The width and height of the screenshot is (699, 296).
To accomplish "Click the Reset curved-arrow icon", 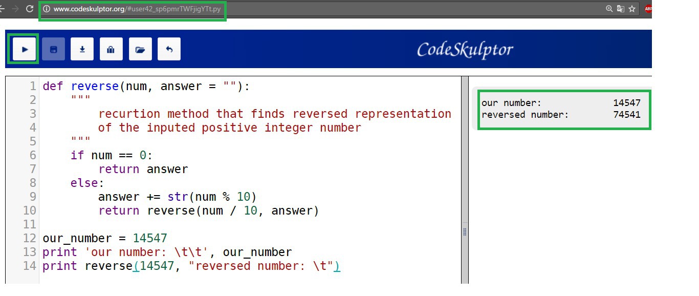I will point(169,49).
